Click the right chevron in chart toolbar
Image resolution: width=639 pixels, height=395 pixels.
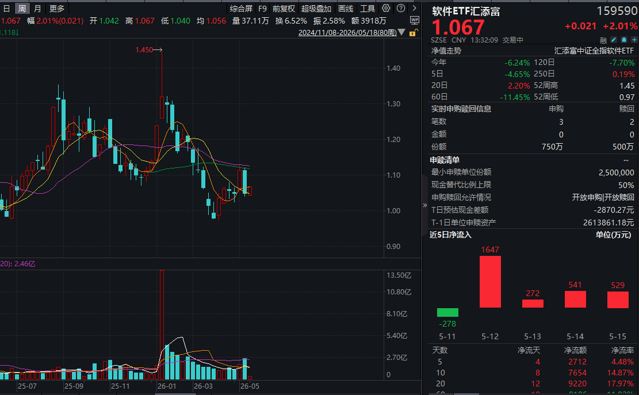coord(415,8)
